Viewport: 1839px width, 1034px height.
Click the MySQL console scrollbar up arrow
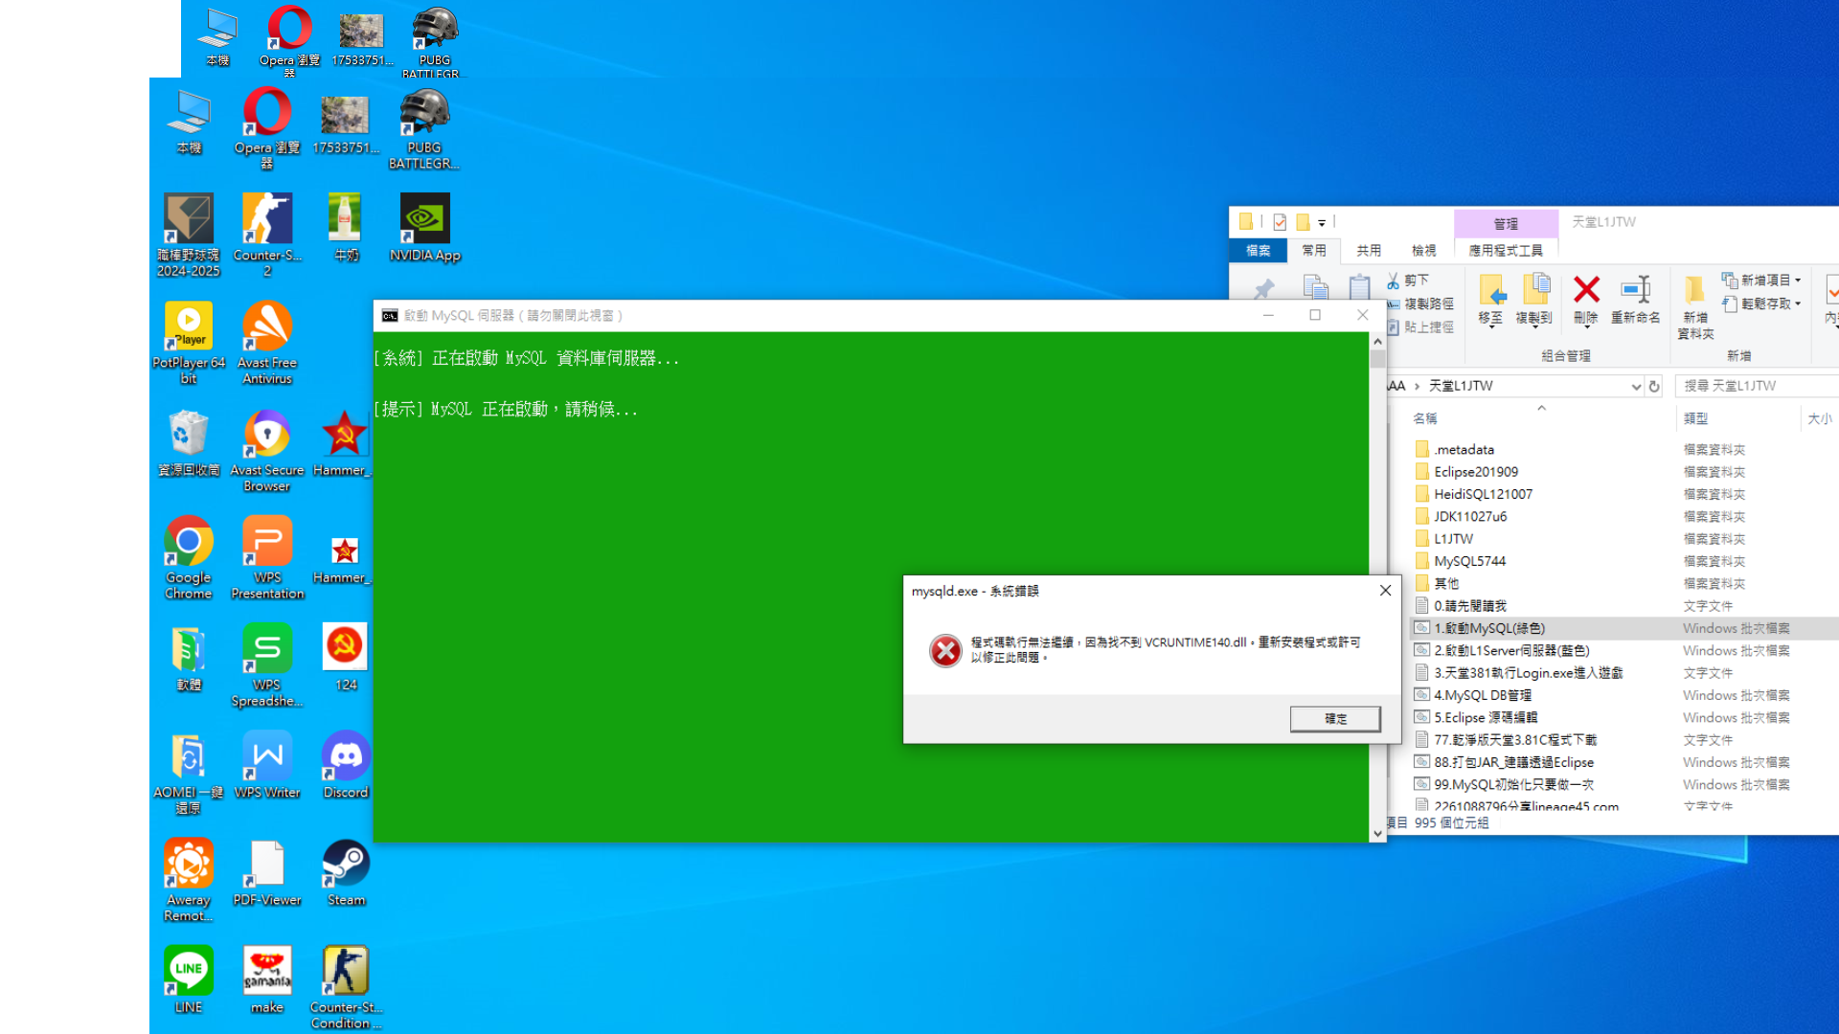pos(1377,342)
